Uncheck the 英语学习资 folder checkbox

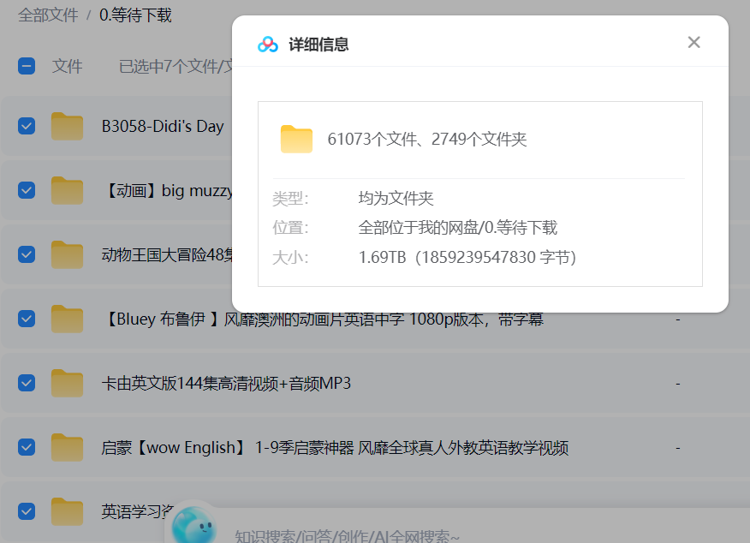point(27,511)
